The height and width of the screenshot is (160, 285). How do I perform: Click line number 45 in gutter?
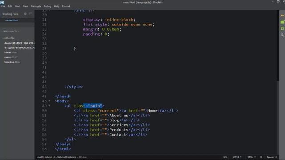(44, 87)
